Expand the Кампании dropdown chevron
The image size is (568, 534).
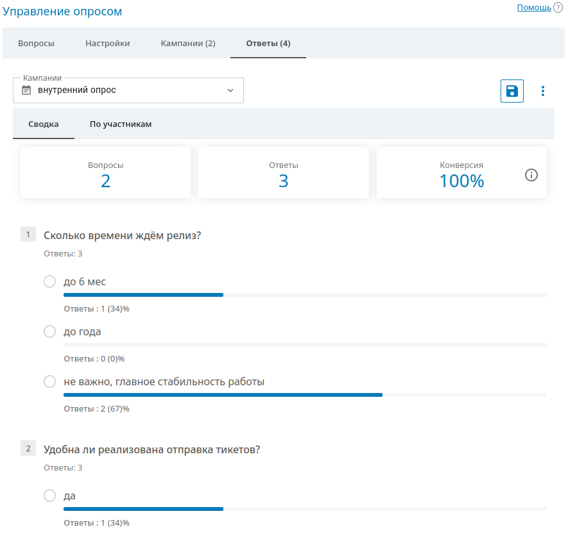pos(230,90)
